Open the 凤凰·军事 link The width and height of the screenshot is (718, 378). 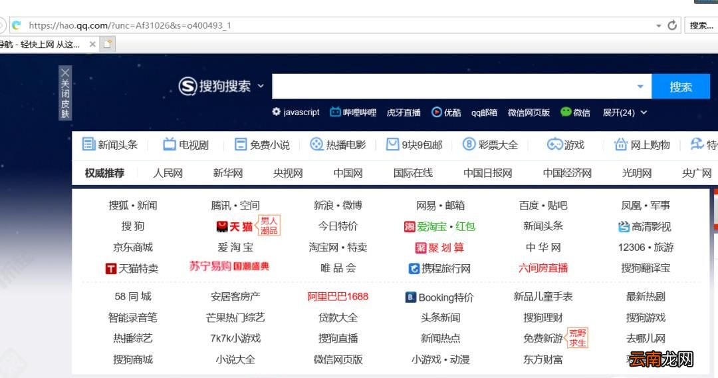coord(646,205)
